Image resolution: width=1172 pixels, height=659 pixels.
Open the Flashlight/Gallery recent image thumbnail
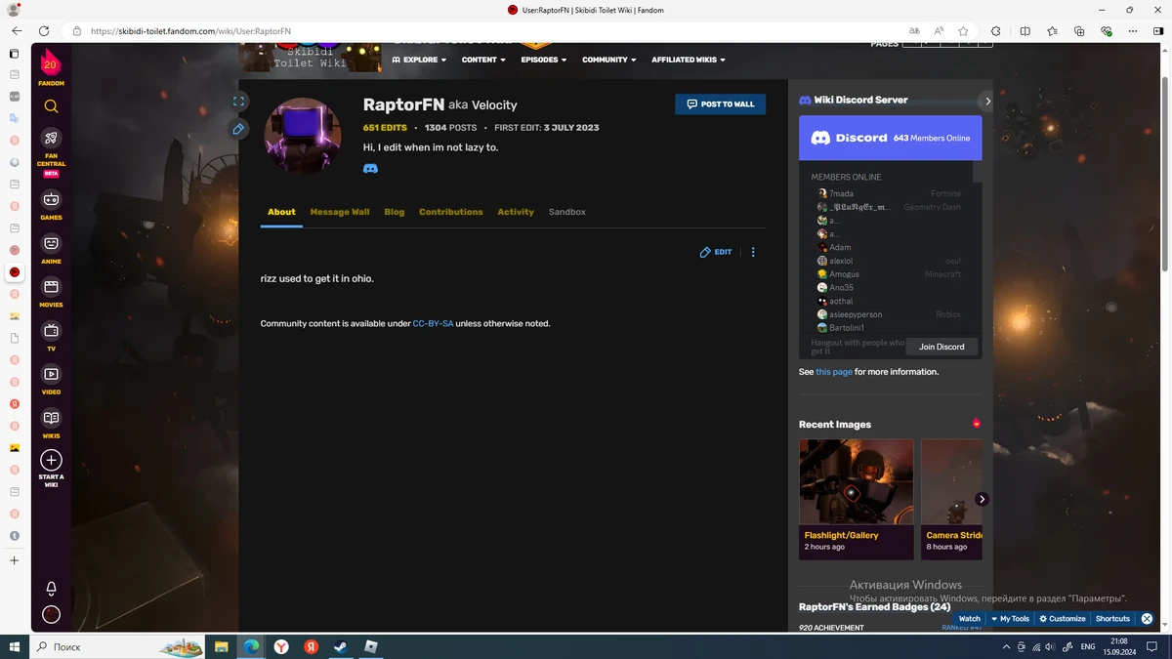pyautogui.click(x=856, y=480)
